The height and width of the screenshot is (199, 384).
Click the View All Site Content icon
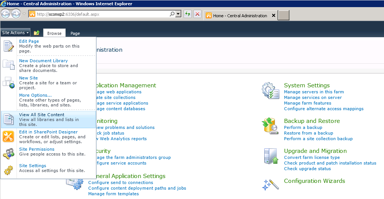(9, 119)
